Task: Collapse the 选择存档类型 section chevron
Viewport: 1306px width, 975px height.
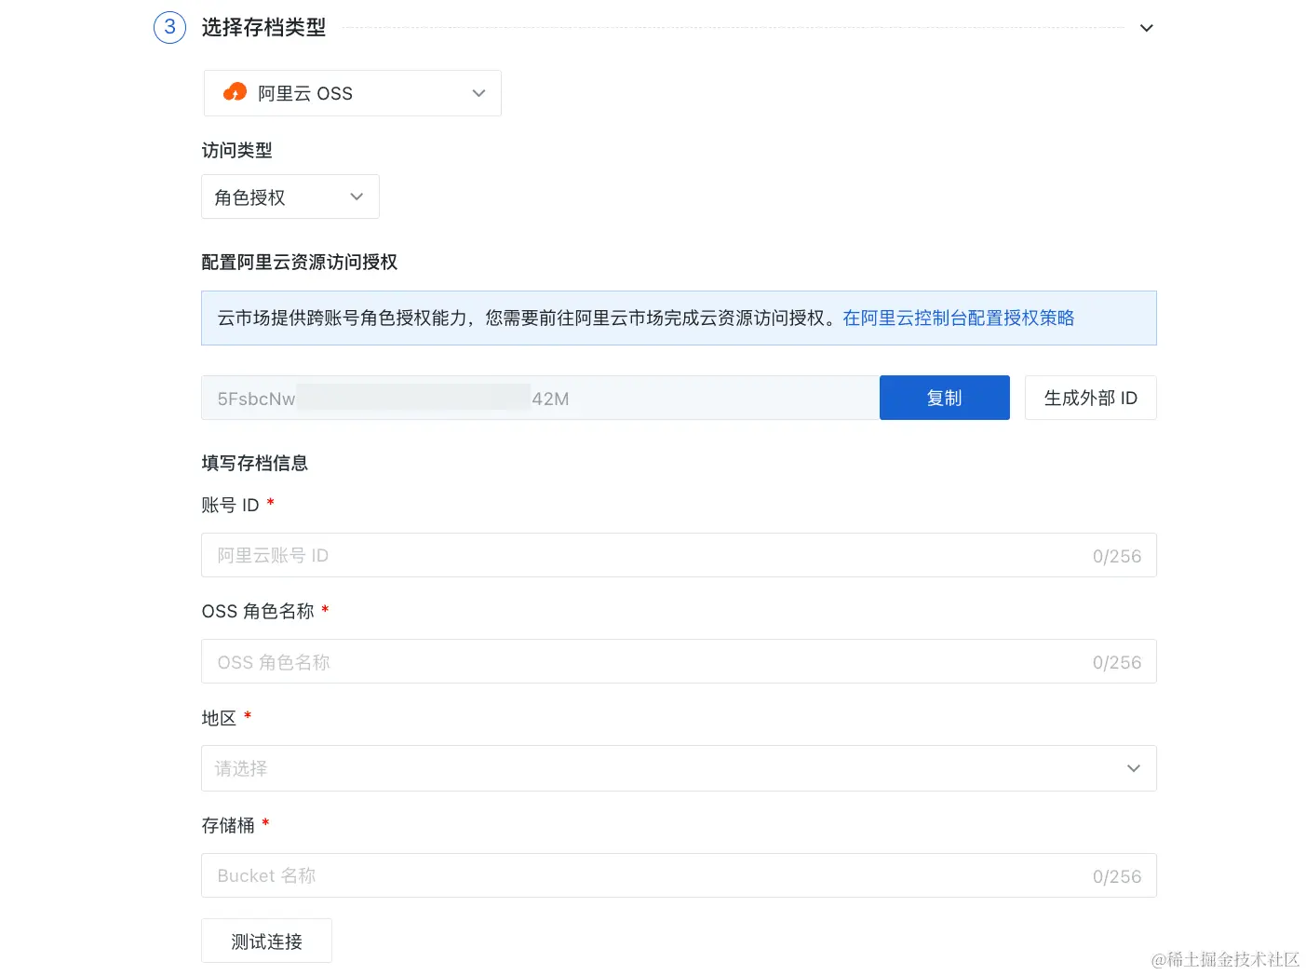Action: pos(1146,28)
